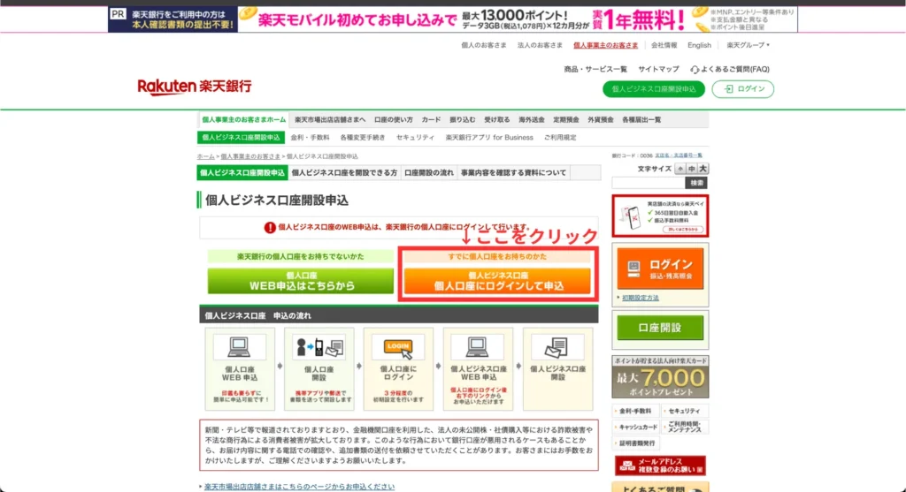Image resolution: width=906 pixels, height=492 pixels.
Task: Open the 楽天市場出店店舗さまはこちらのページから link
Action: [299, 487]
